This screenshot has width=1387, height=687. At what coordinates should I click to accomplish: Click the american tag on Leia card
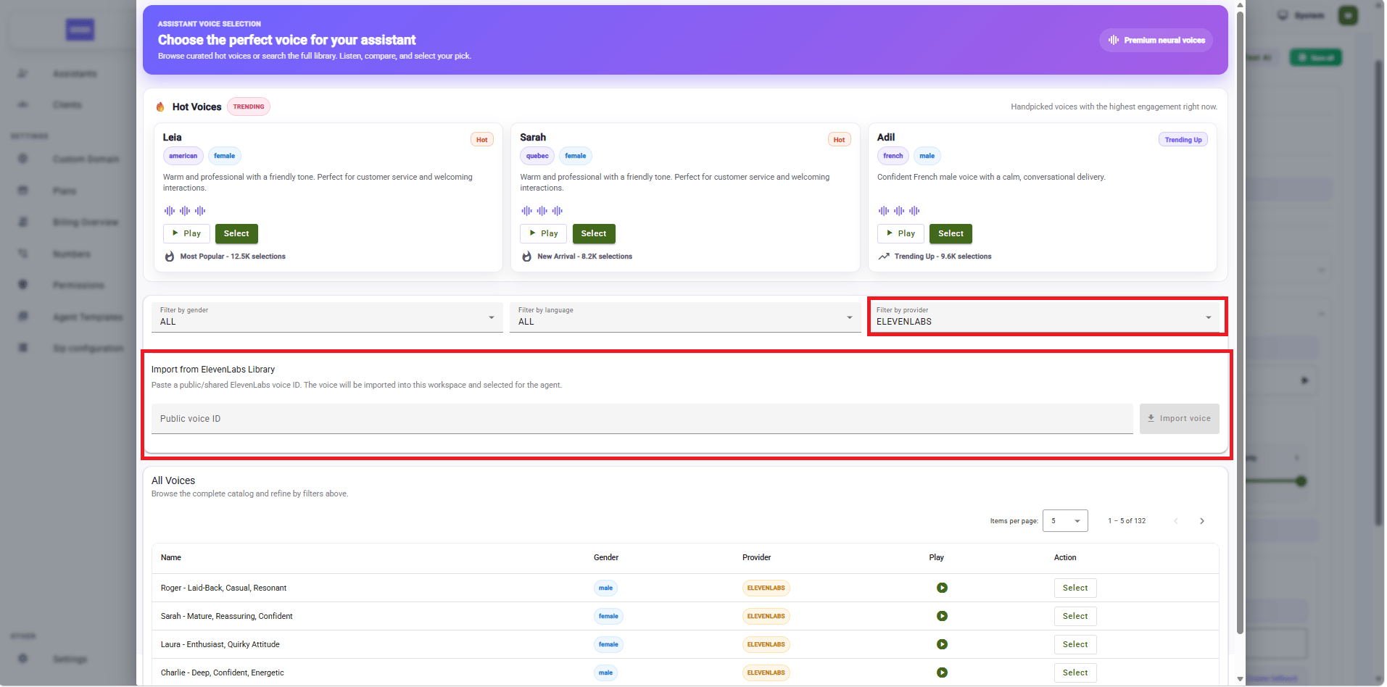coord(183,156)
